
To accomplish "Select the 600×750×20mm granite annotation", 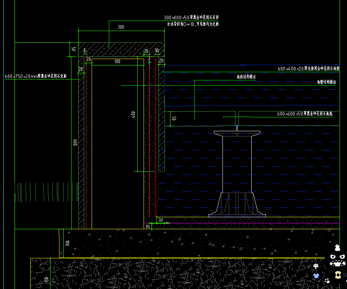I will click(x=36, y=76).
